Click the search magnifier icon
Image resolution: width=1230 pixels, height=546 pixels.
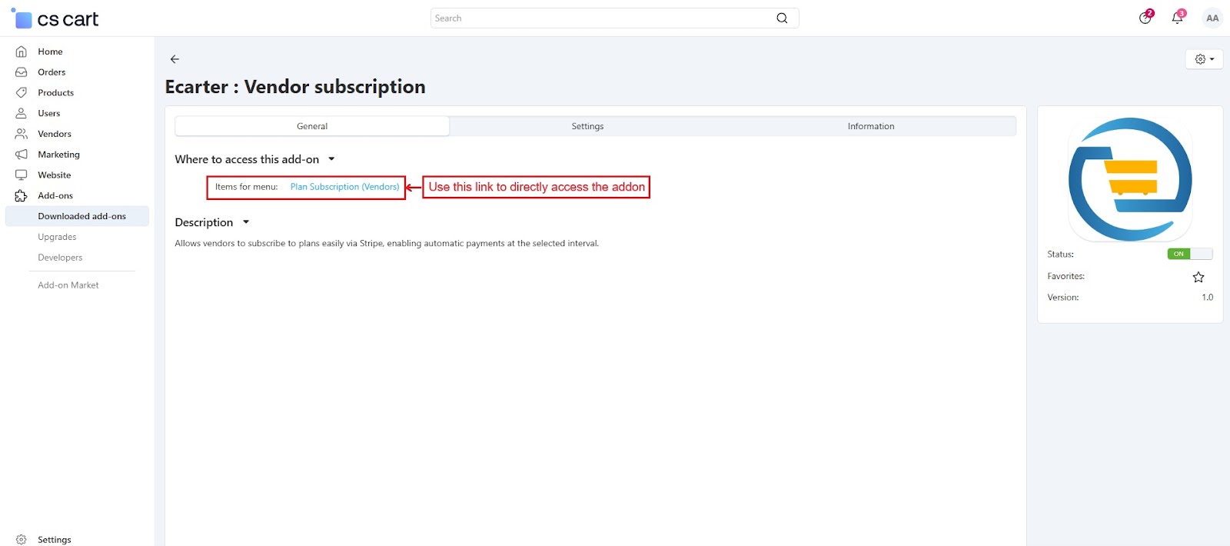coord(782,18)
